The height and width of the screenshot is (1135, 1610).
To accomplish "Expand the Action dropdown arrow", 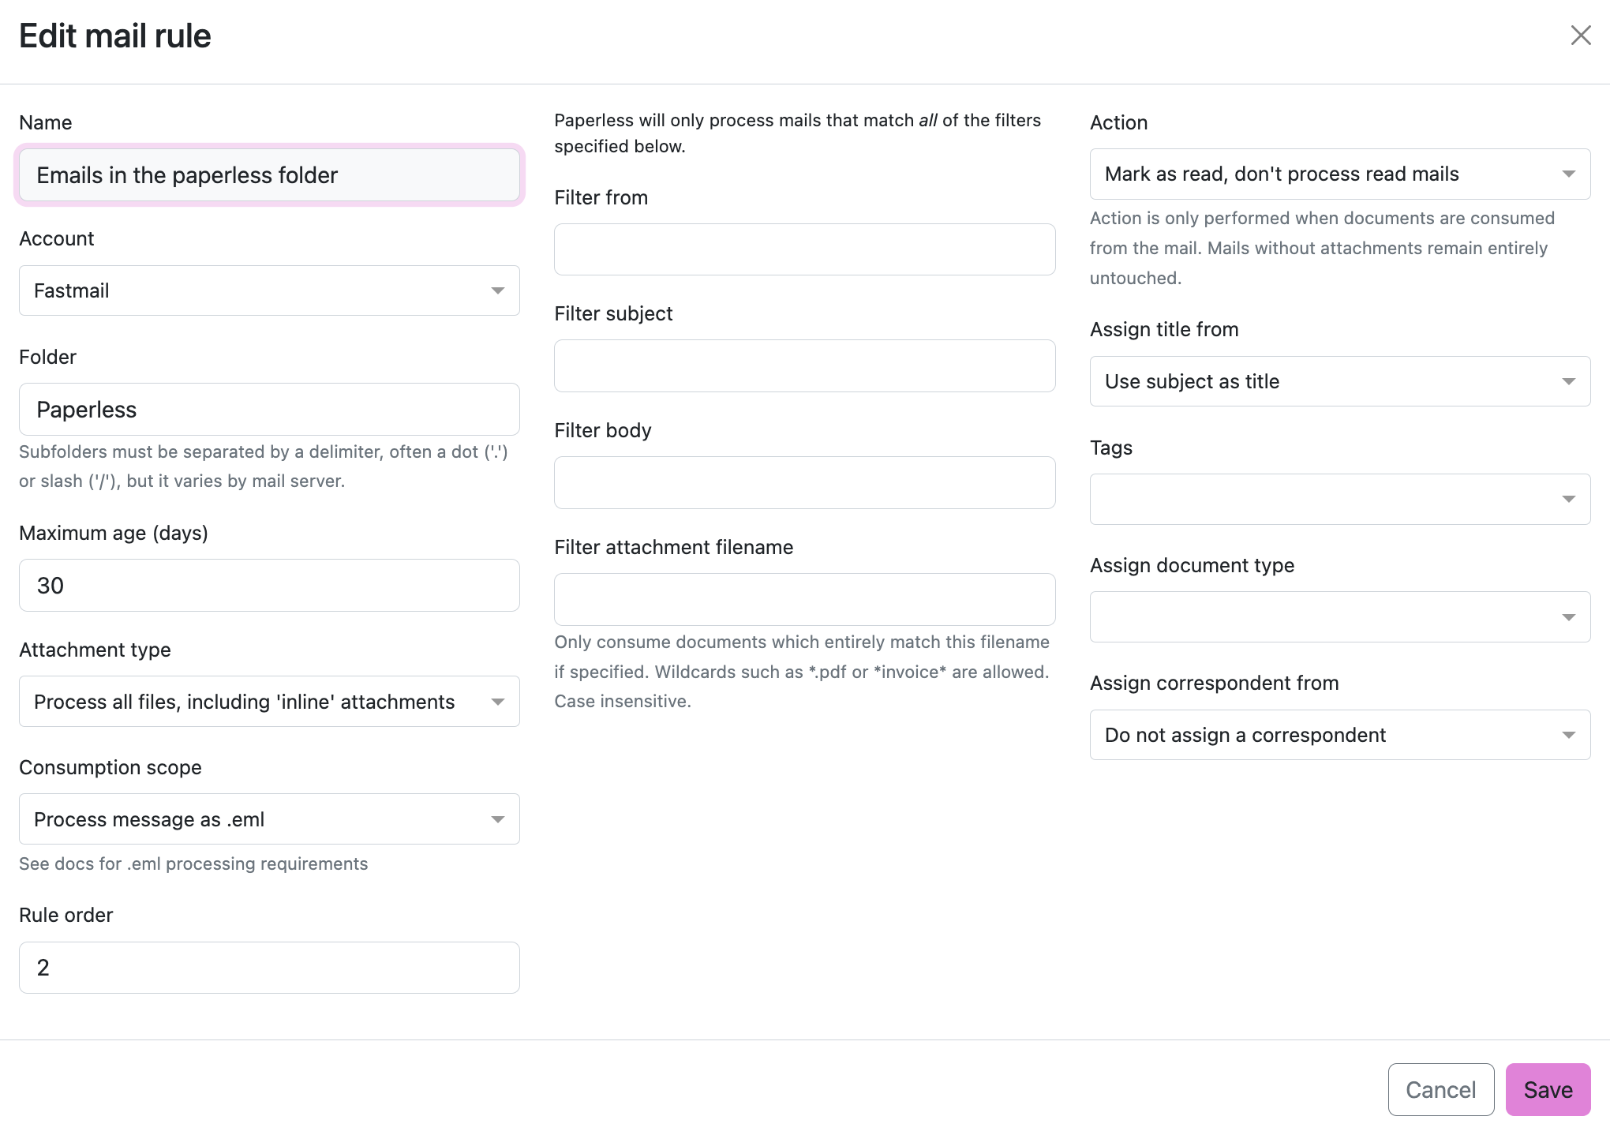I will point(1568,174).
